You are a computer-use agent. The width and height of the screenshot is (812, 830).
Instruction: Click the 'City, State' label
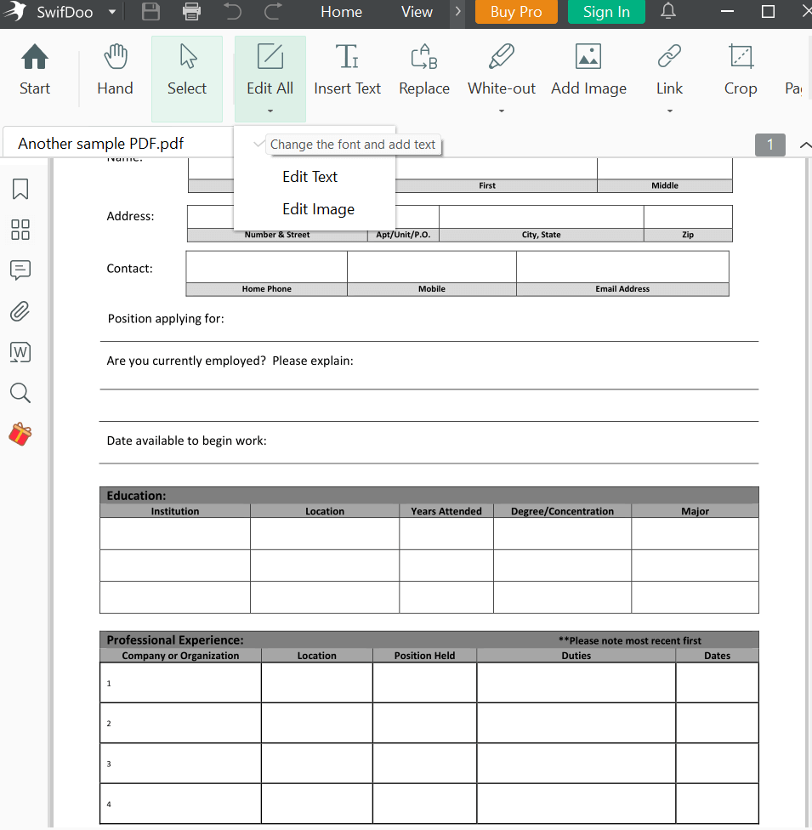pos(541,235)
